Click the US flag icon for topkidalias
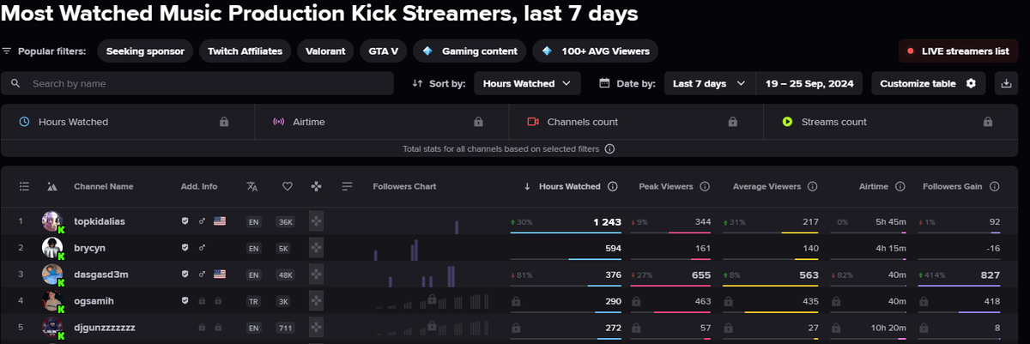The image size is (1030, 344). click(220, 221)
